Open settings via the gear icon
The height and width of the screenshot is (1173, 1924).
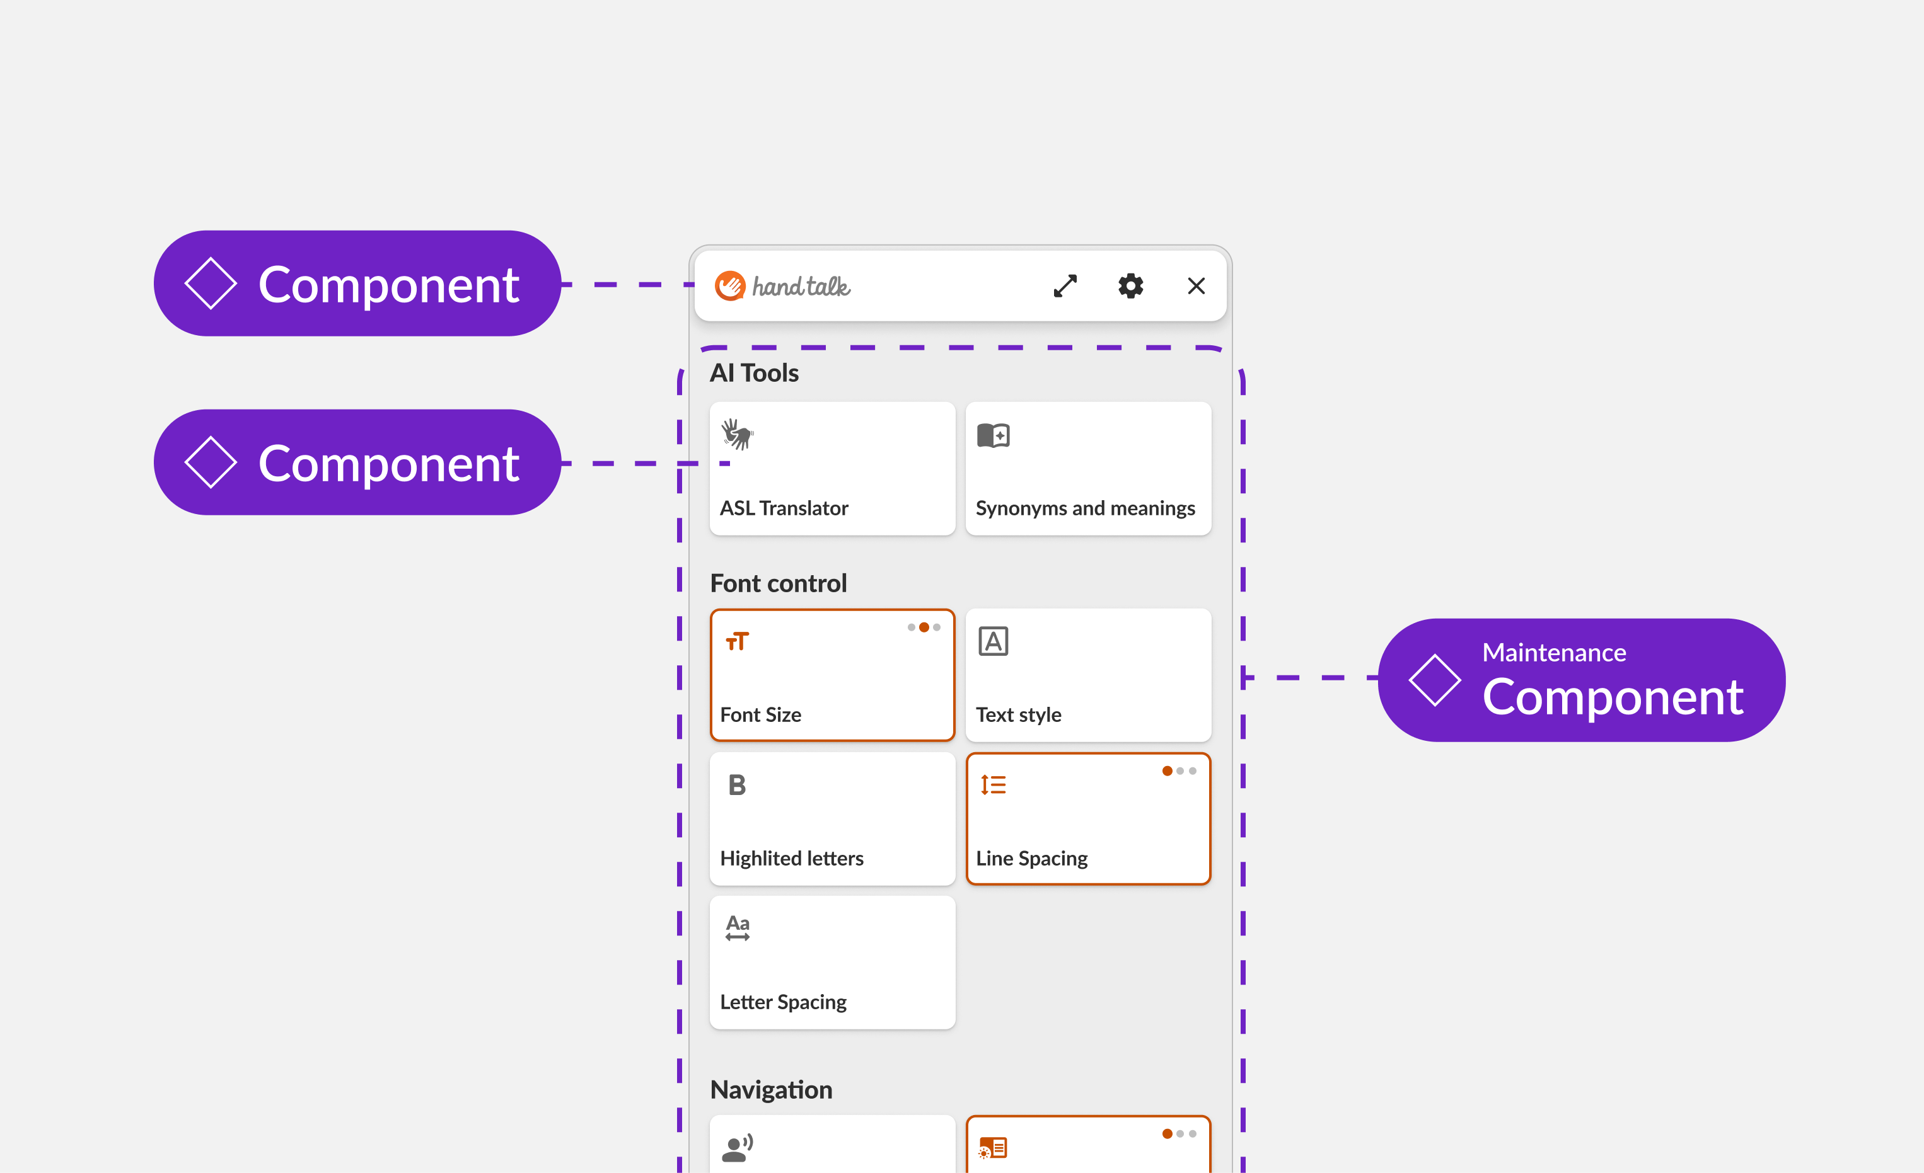[1130, 285]
